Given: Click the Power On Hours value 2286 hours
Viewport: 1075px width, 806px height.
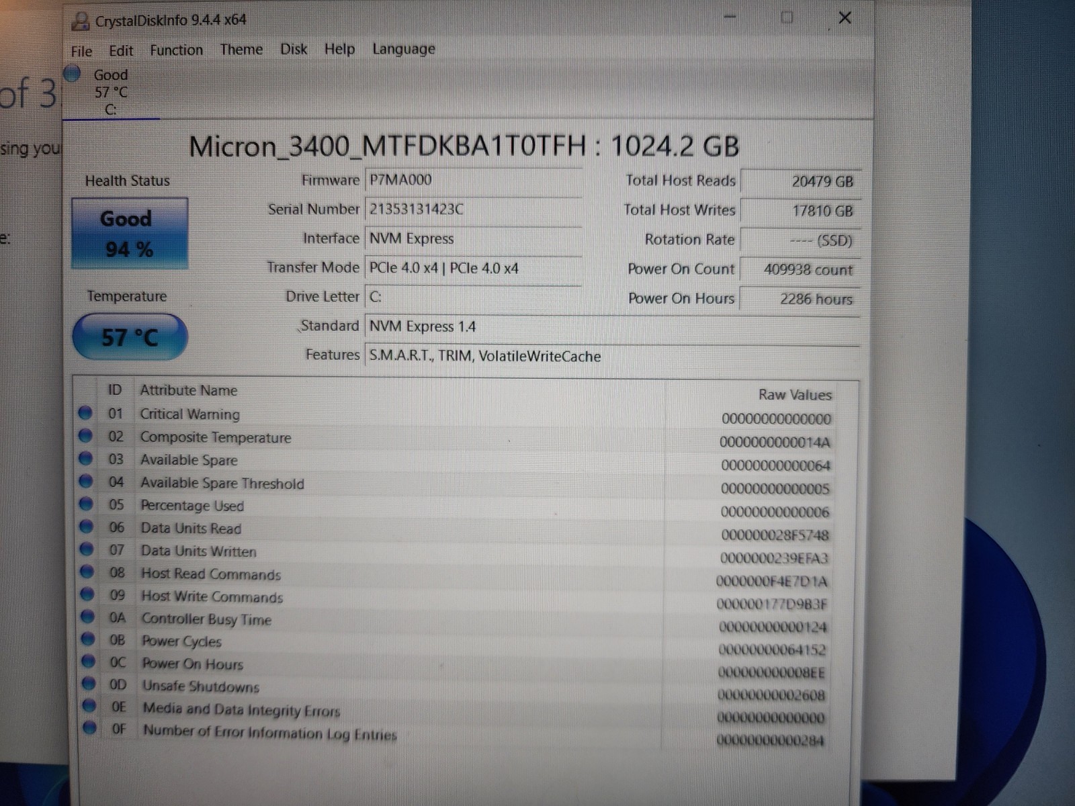Looking at the screenshot, I should (x=800, y=299).
